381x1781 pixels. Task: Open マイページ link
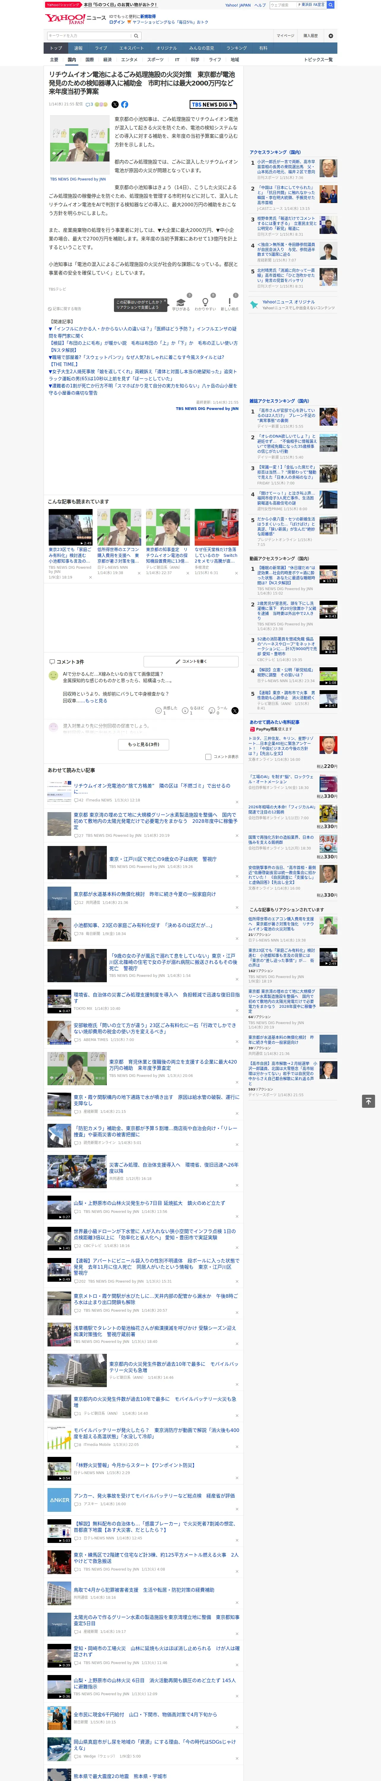[x=285, y=36]
